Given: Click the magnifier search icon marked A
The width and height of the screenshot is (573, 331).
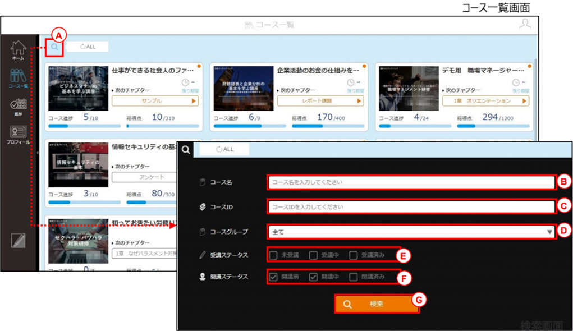Looking at the screenshot, I should point(54,47).
